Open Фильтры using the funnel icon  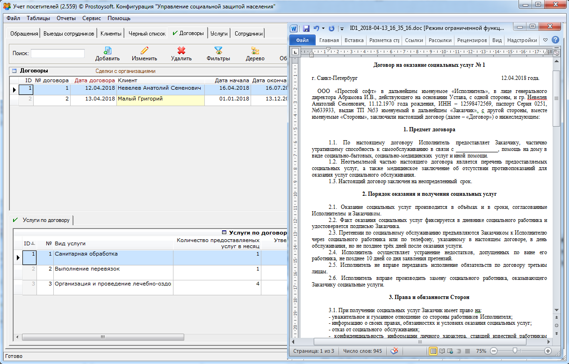pyautogui.click(x=218, y=50)
